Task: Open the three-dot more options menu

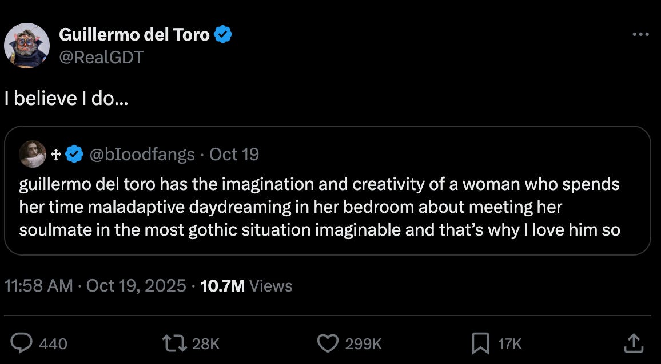Action: pos(640,35)
